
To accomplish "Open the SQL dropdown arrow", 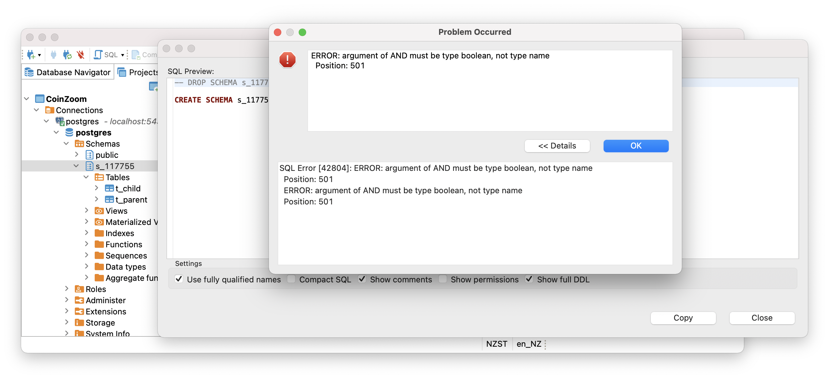I will (122, 55).
